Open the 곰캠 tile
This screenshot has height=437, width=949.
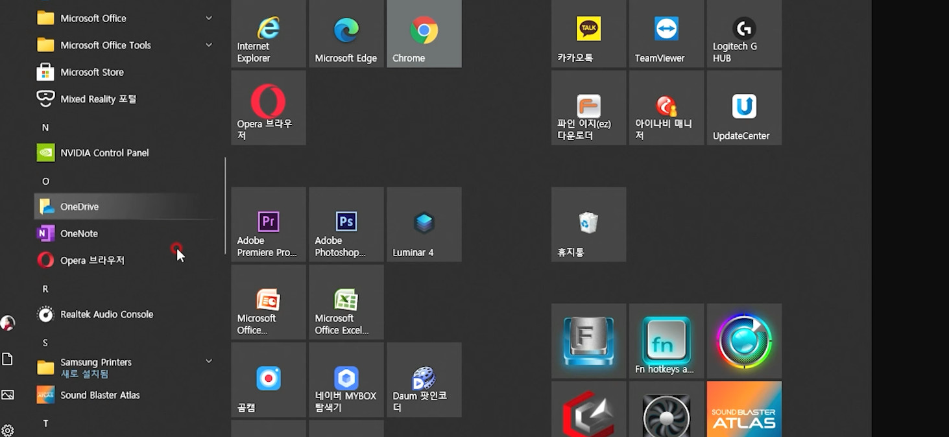pyautogui.click(x=269, y=380)
